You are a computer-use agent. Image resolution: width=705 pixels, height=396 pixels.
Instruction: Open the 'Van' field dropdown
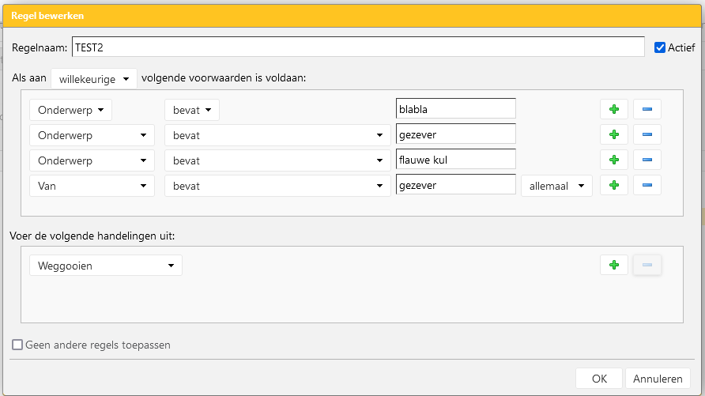pyautogui.click(x=91, y=186)
